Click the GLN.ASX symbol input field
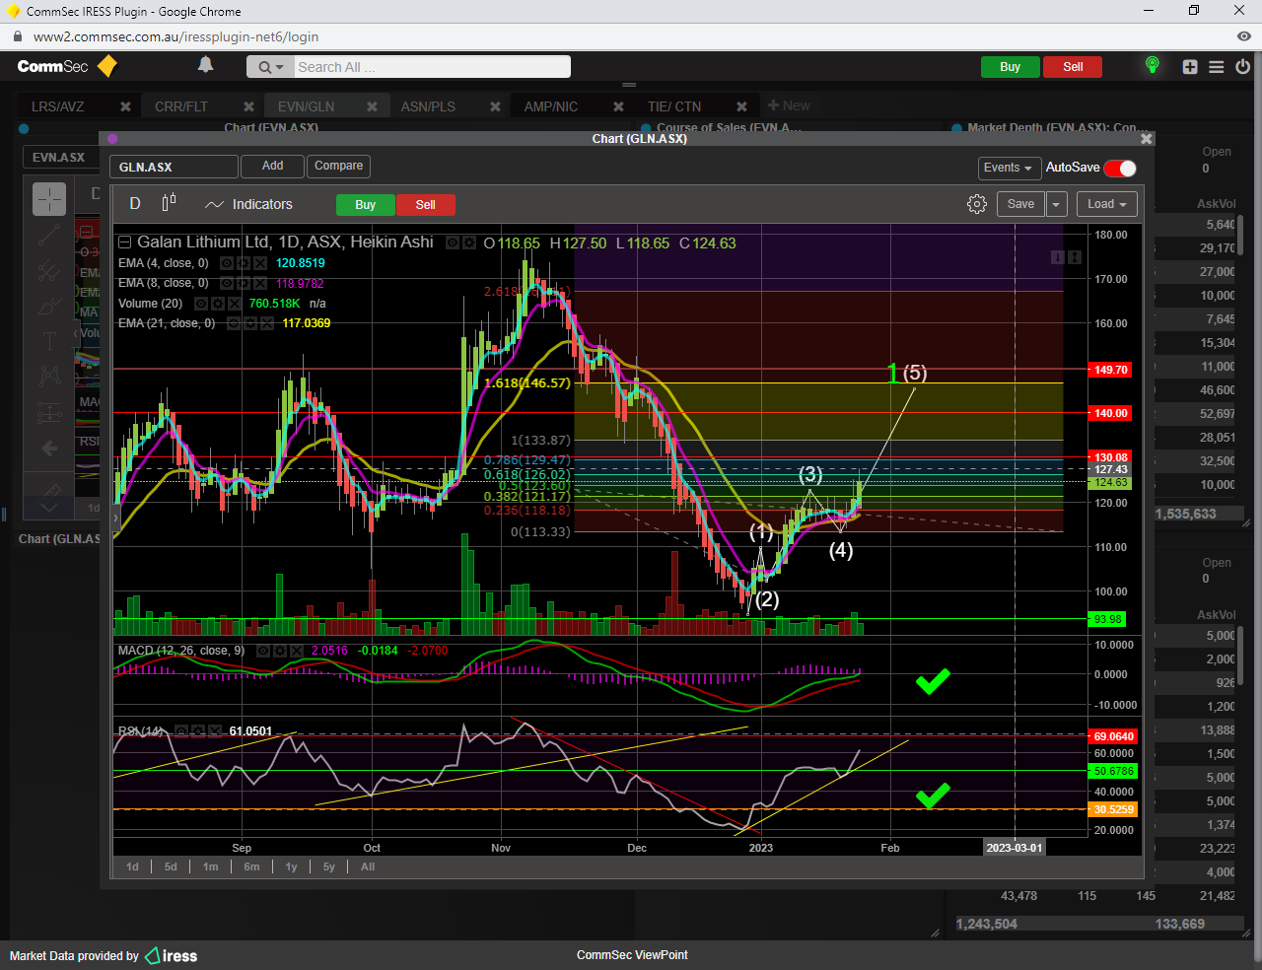 click(x=174, y=168)
